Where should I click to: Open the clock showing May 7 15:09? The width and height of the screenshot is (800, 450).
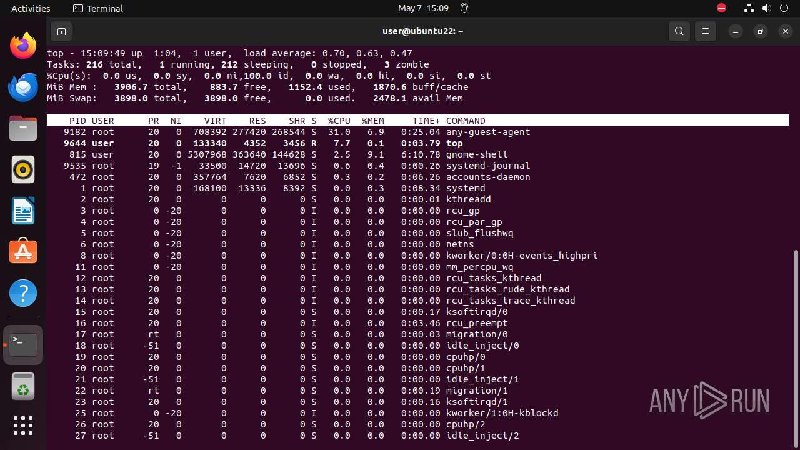pos(423,8)
